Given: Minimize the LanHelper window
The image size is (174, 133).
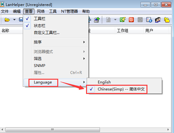Looking at the screenshot, I should [145, 5].
